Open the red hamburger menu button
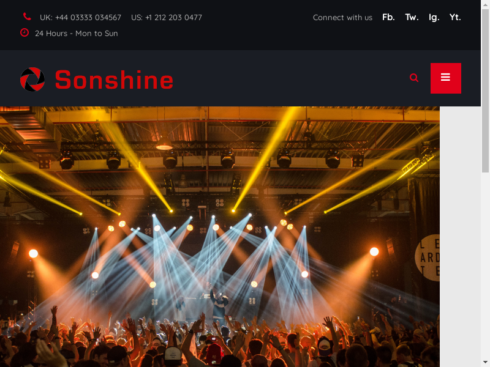Screen dimensions: 490x367 pos(446,78)
